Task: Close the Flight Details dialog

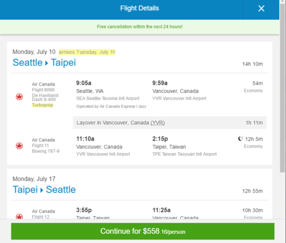Action: tap(261, 8)
